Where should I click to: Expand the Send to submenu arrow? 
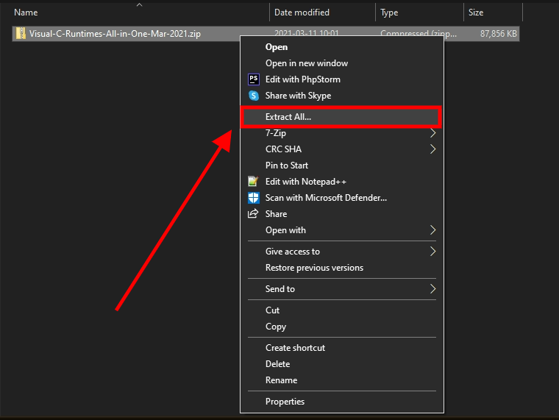point(433,289)
